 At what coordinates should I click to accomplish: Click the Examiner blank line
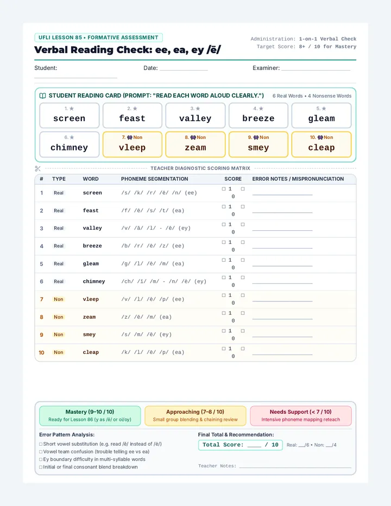tap(316, 69)
